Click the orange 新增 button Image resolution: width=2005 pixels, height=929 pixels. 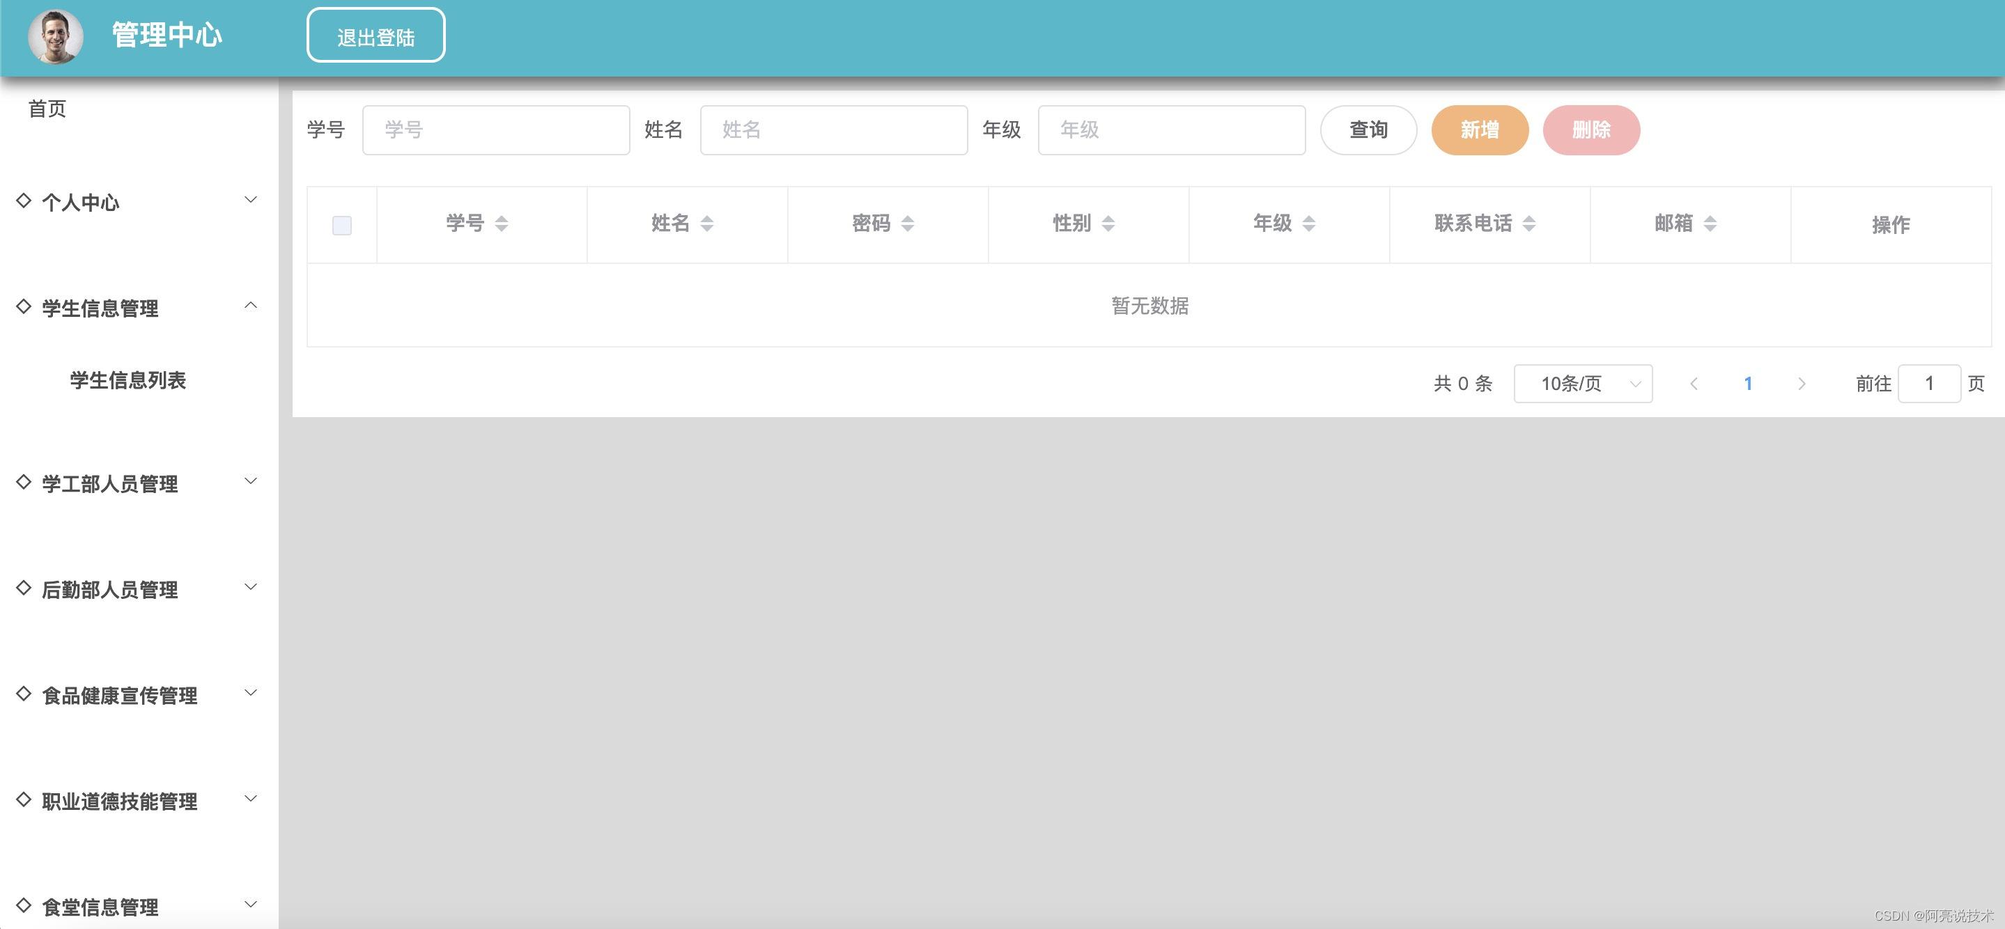(x=1479, y=130)
